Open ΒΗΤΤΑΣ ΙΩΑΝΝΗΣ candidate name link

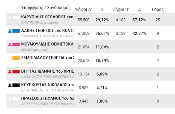(x=47, y=71)
